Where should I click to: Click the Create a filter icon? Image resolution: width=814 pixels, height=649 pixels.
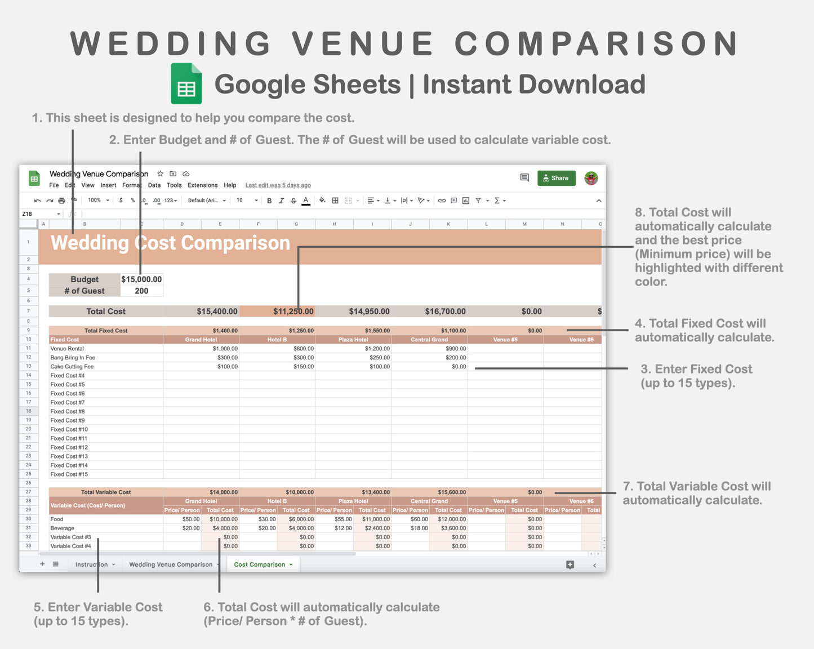coord(478,201)
